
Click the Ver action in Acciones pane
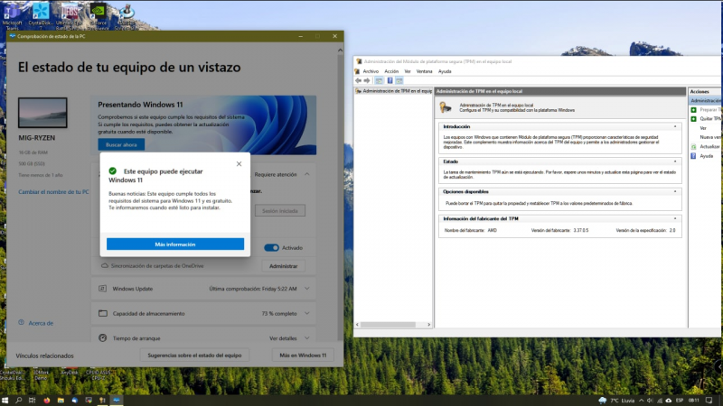coord(703,128)
